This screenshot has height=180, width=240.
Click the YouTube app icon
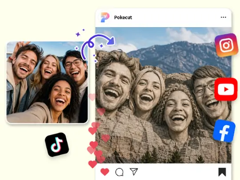(226, 89)
